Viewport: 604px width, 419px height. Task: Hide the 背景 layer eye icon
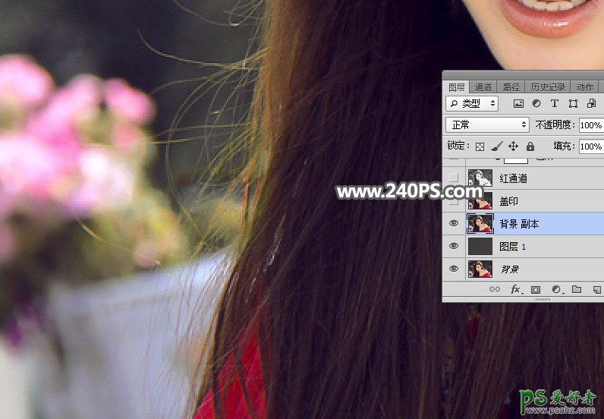coord(454,269)
